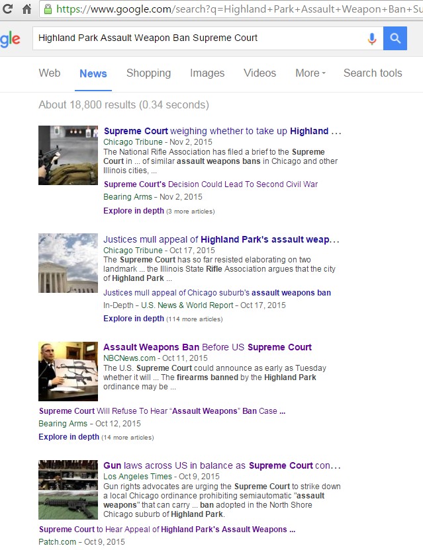Click 'NBCNews.com - Oct 11, 2015' source text
The height and width of the screenshot is (550, 423).
[x=156, y=358]
